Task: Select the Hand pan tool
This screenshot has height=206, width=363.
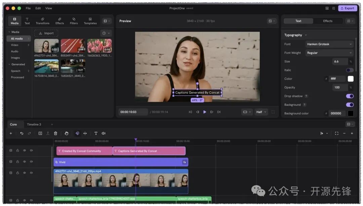Action: click(x=67, y=134)
